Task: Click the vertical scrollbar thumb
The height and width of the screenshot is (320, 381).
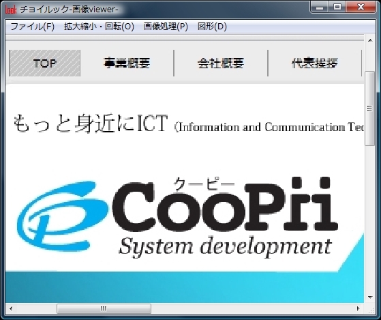Action: pyautogui.click(x=370, y=108)
